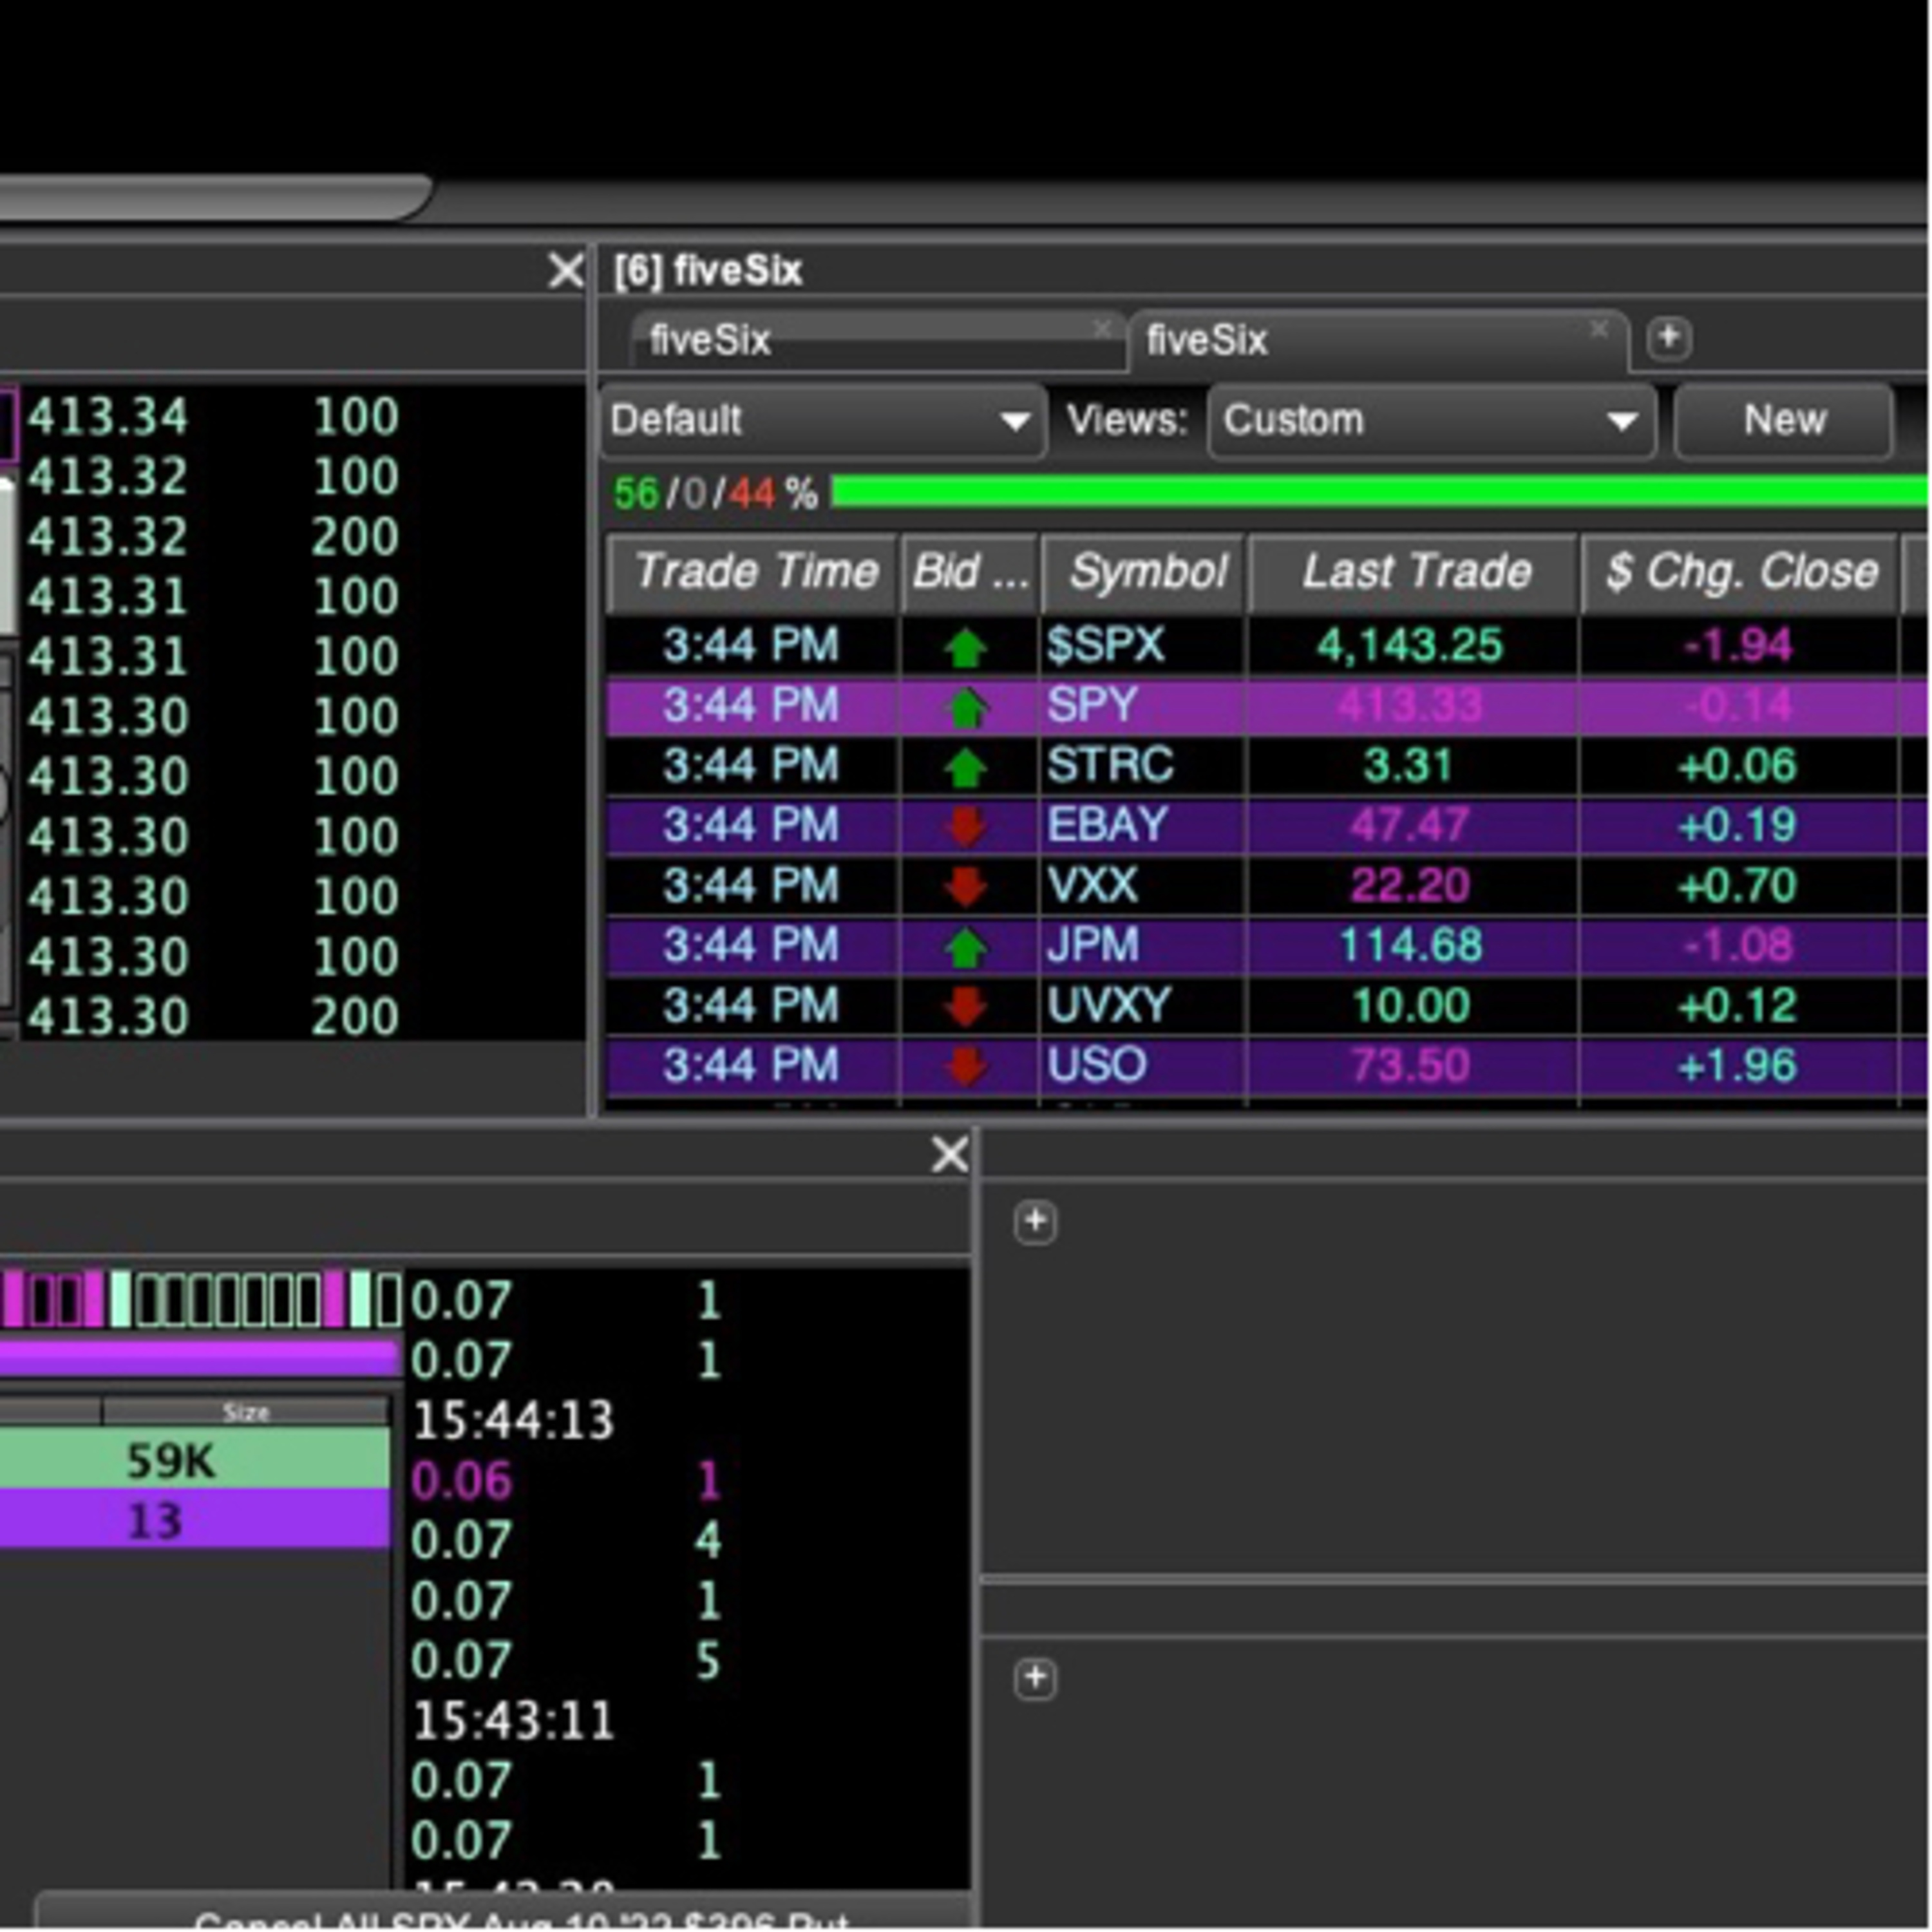Click the red down arrow in VXX row
The image size is (1932, 1932).
tap(965, 886)
